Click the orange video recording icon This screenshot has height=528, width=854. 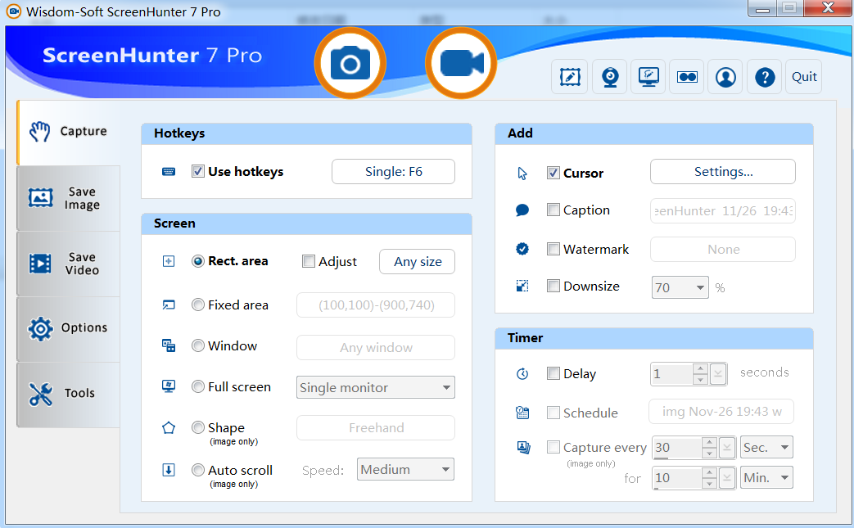tap(461, 64)
